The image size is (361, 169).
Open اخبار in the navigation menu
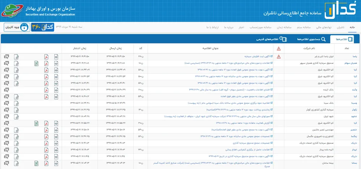241,27
